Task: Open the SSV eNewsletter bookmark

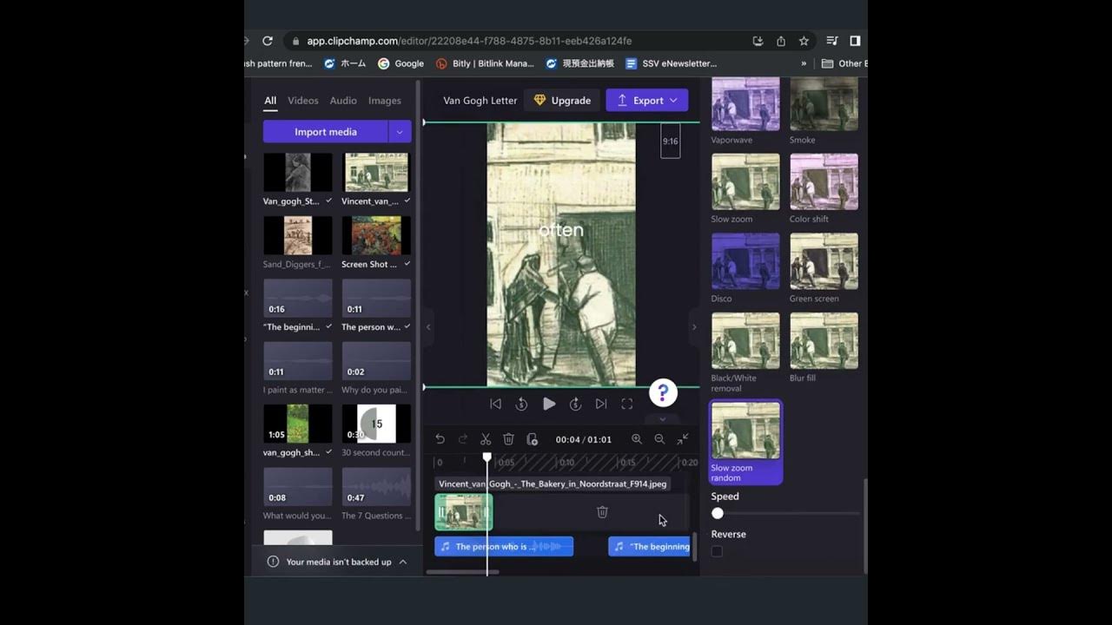Action: pos(671,63)
